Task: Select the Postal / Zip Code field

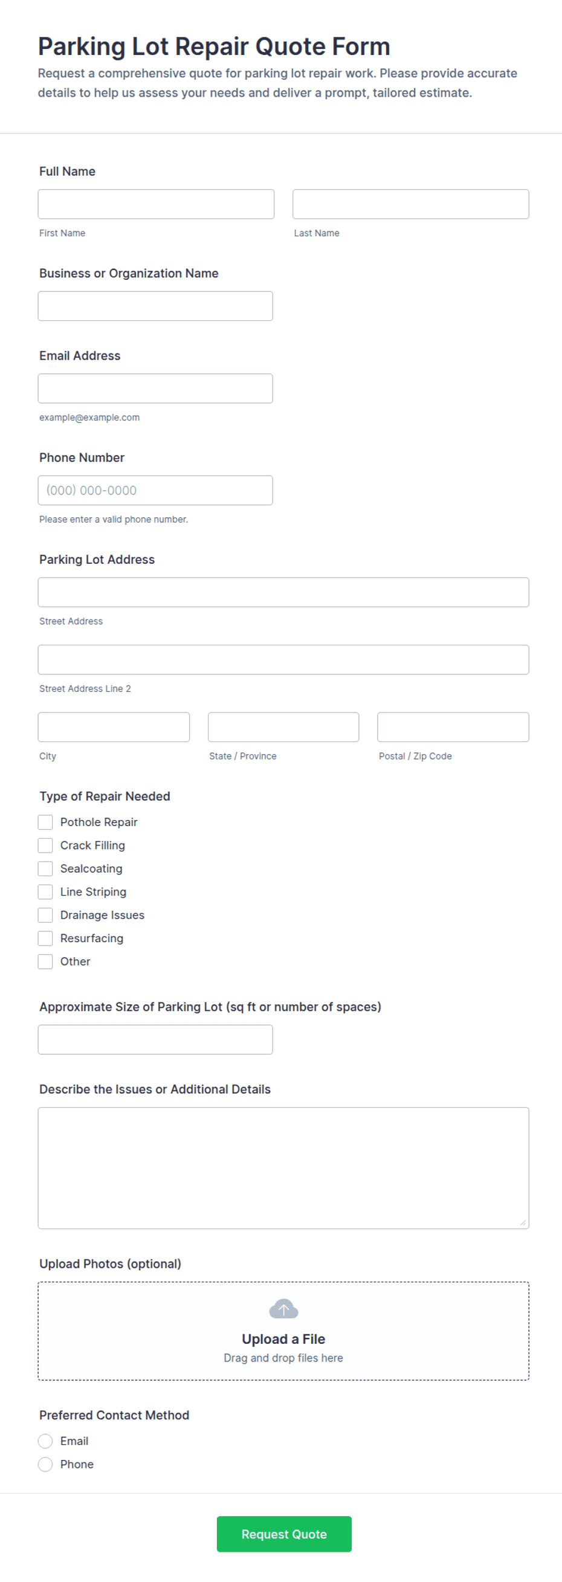Action: (x=453, y=727)
